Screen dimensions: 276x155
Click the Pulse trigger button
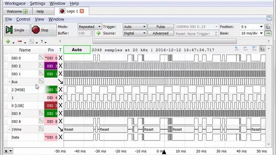160,27
